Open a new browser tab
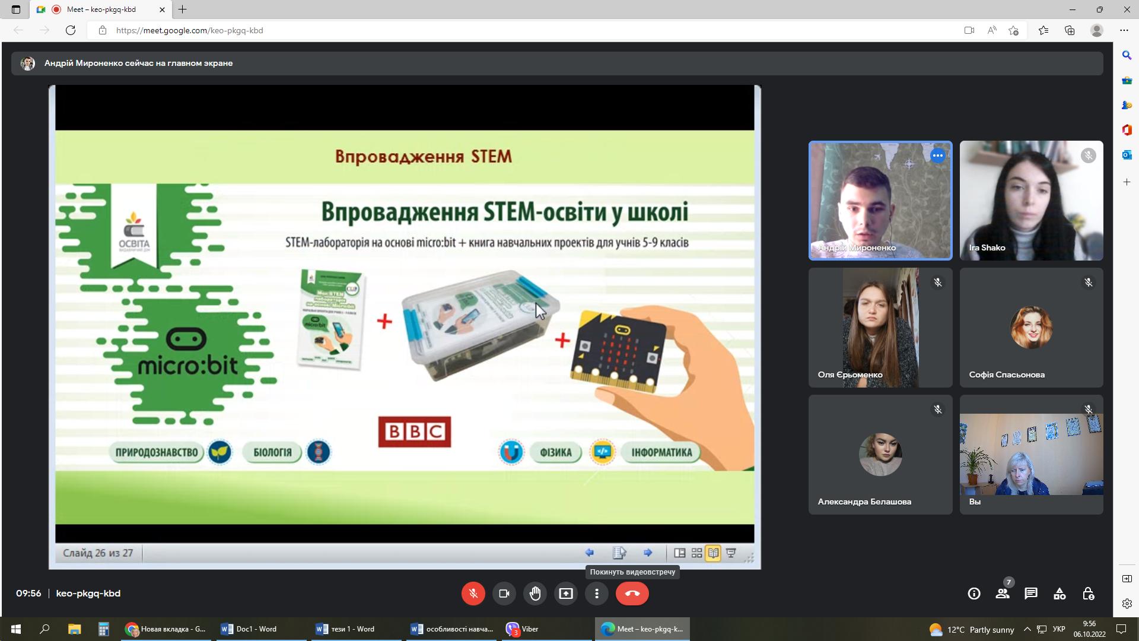 point(183,9)
